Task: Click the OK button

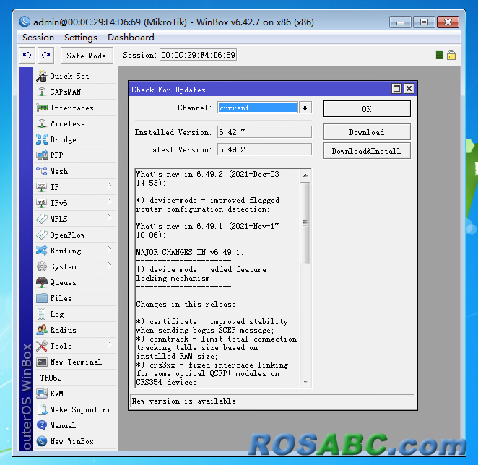Action: point(367,109)
